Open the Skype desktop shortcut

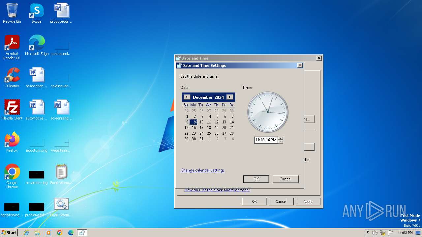[x=37, y=13]
